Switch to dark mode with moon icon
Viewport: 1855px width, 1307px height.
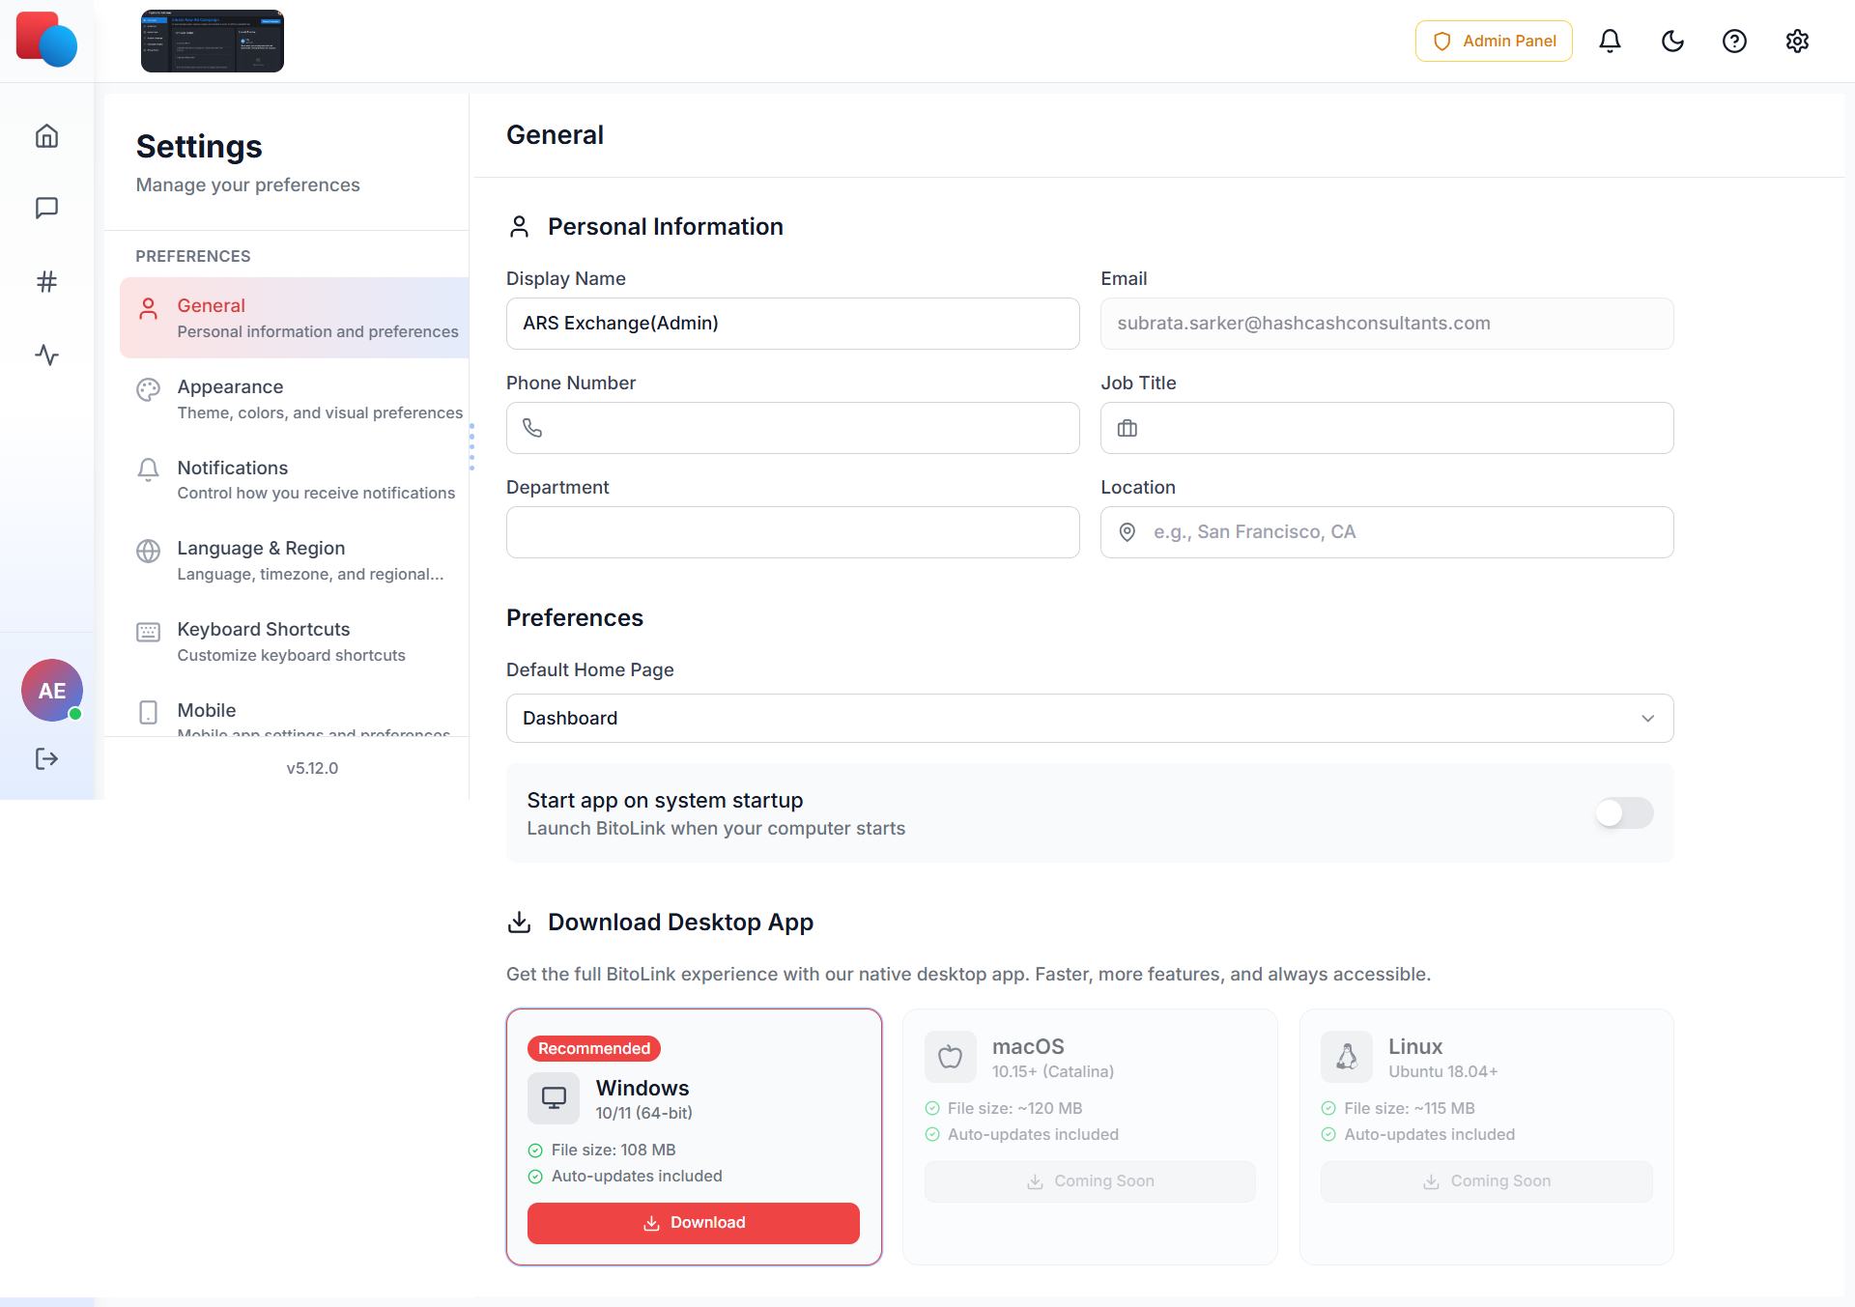click(x=1672, y=42)
